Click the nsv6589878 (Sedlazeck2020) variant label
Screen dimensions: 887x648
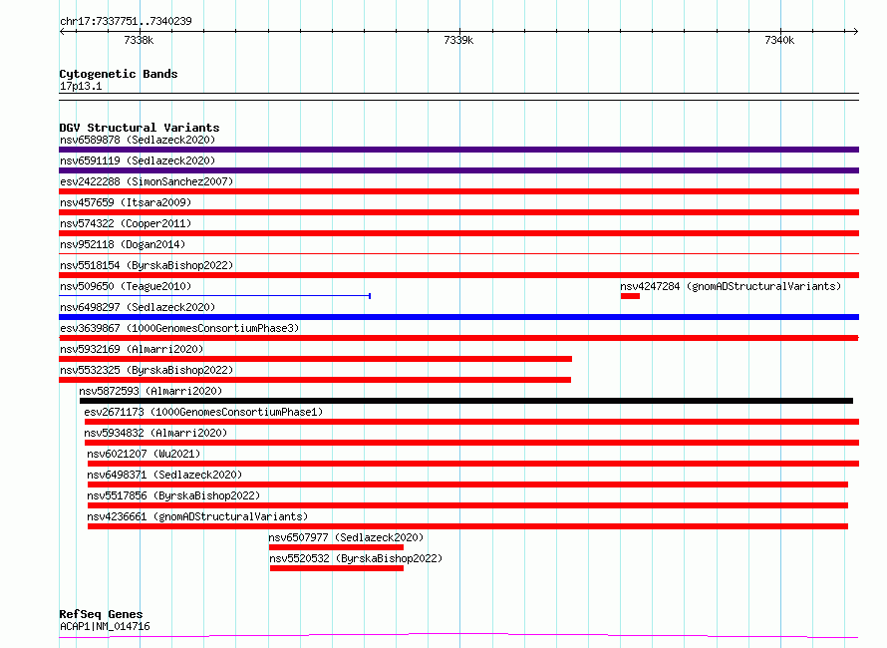[x=137, y=140]
